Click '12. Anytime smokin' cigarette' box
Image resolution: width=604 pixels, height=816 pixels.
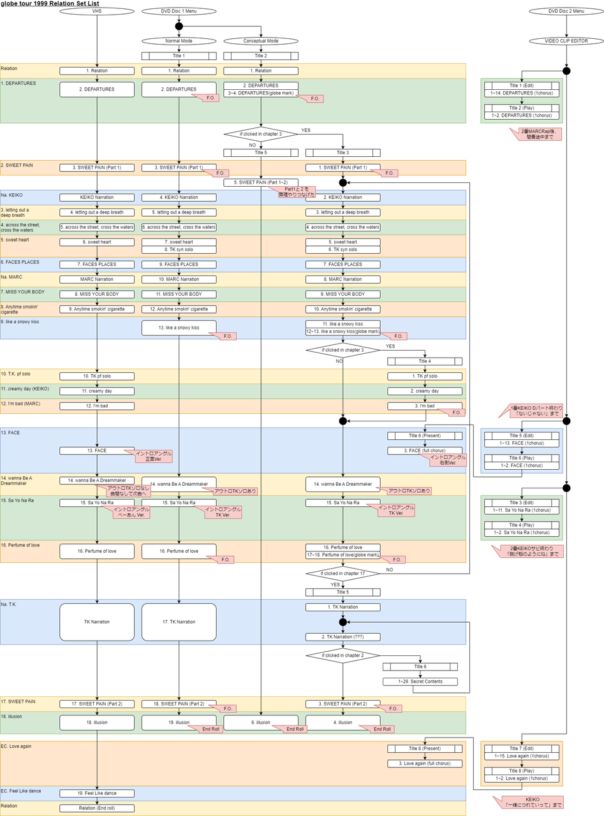pos(179,309)
